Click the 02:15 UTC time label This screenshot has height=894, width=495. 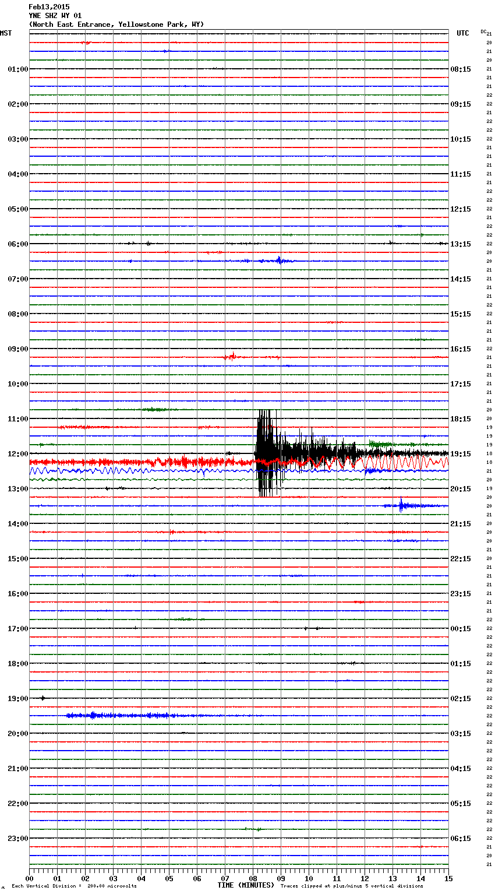461,699
